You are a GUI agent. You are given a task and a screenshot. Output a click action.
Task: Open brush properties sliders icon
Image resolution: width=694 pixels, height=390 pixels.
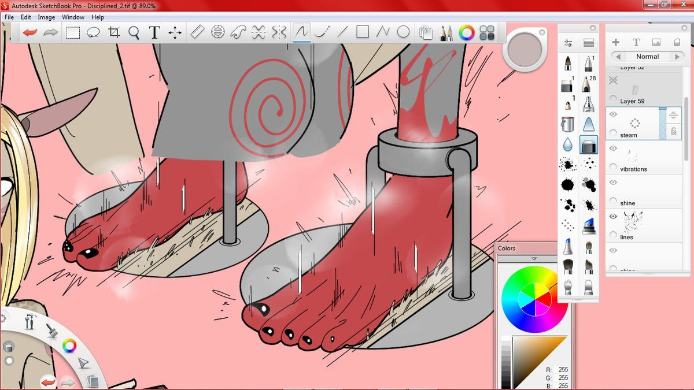(568, 43)
